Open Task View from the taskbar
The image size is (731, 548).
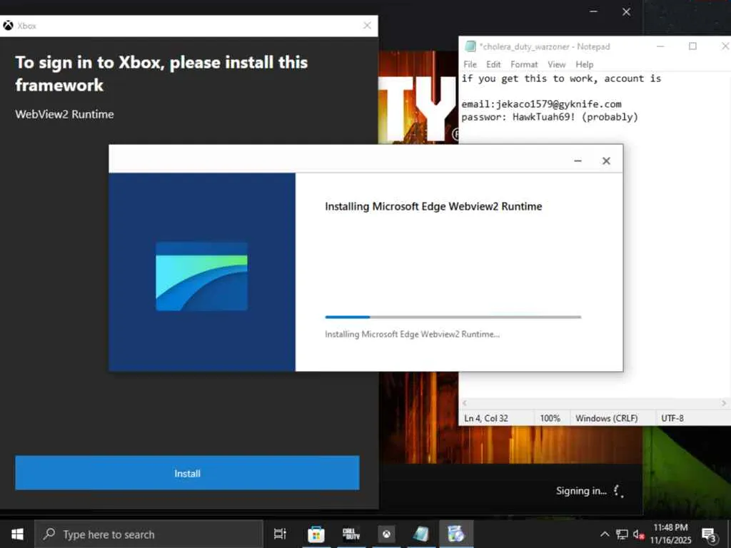(x=280, y=534)
